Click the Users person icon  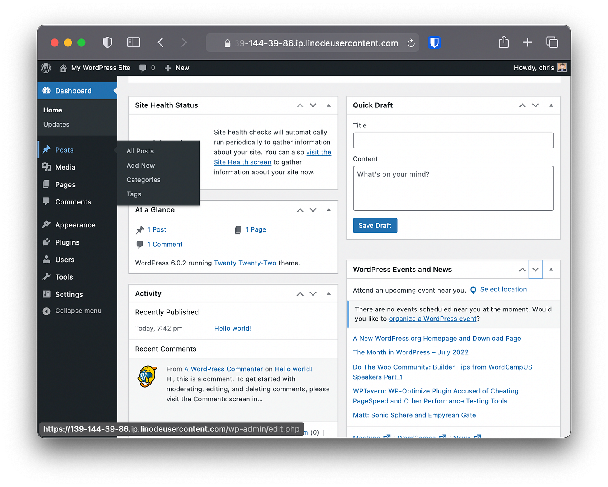[46, 259]
